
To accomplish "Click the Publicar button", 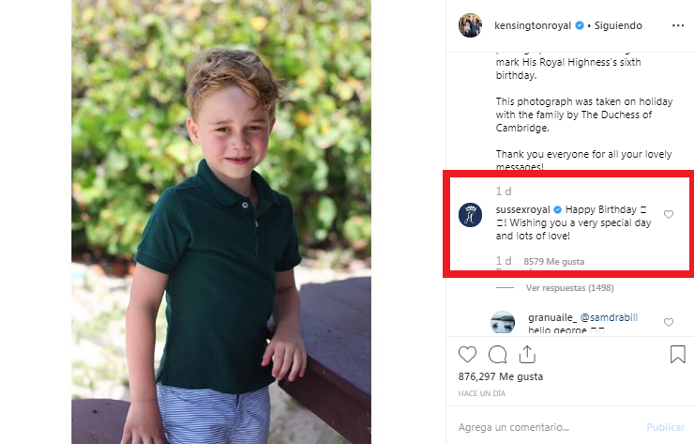I will [665, 426].
